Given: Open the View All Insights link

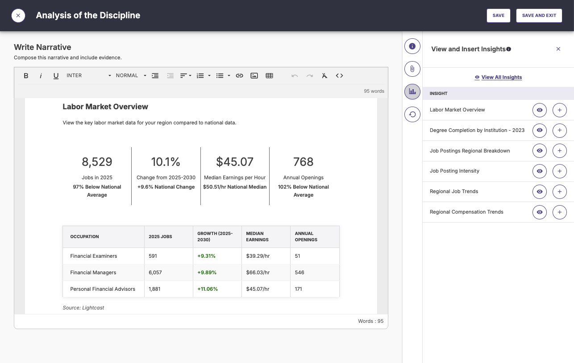Looking at the screenshot, I should point(498,77).
